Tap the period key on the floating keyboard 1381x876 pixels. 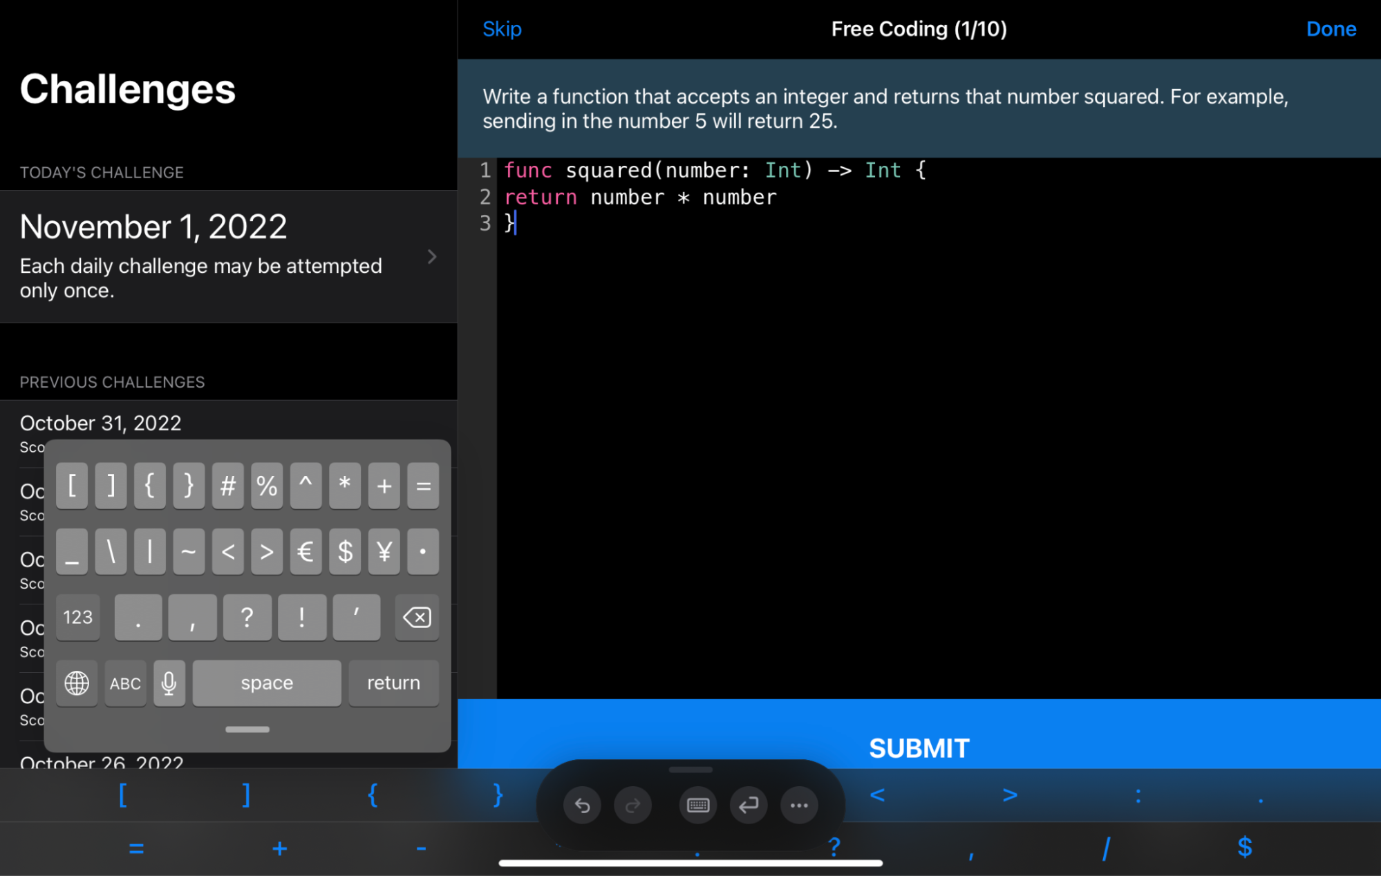click(138, 617)
